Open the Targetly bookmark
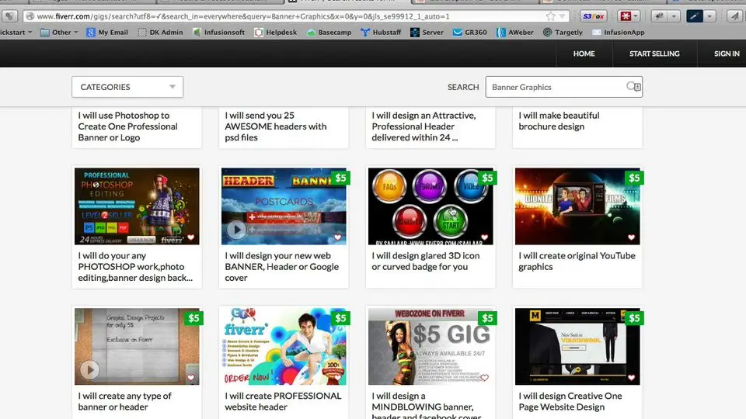This screenshot has height=419, width=746. click(x=563, y=33)
